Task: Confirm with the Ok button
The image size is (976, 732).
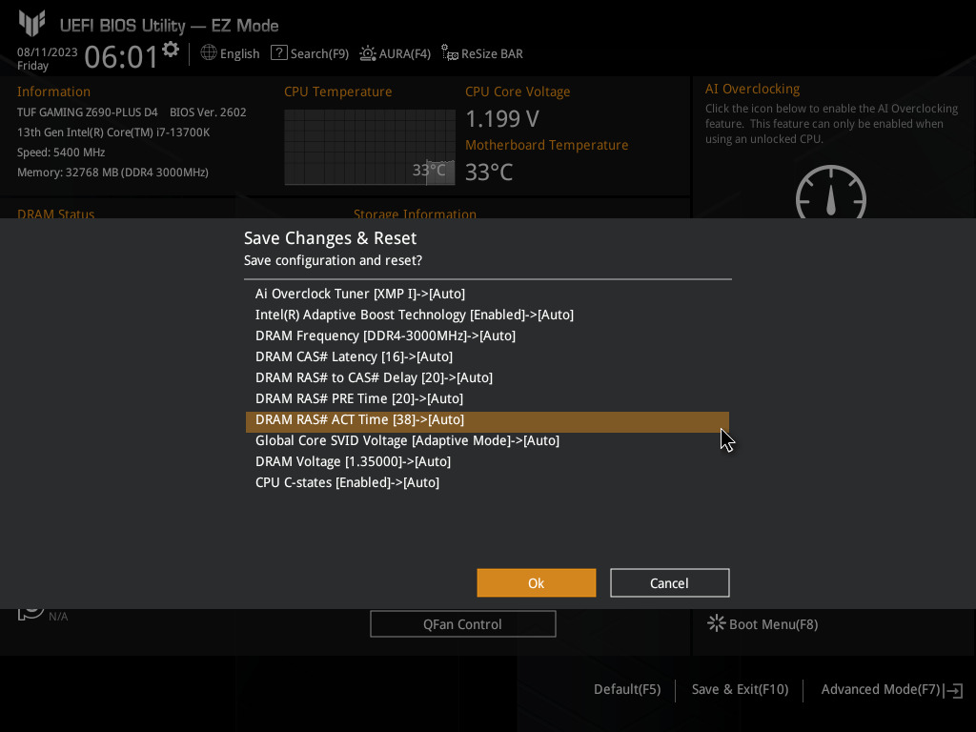Action: tap(537, 583)
